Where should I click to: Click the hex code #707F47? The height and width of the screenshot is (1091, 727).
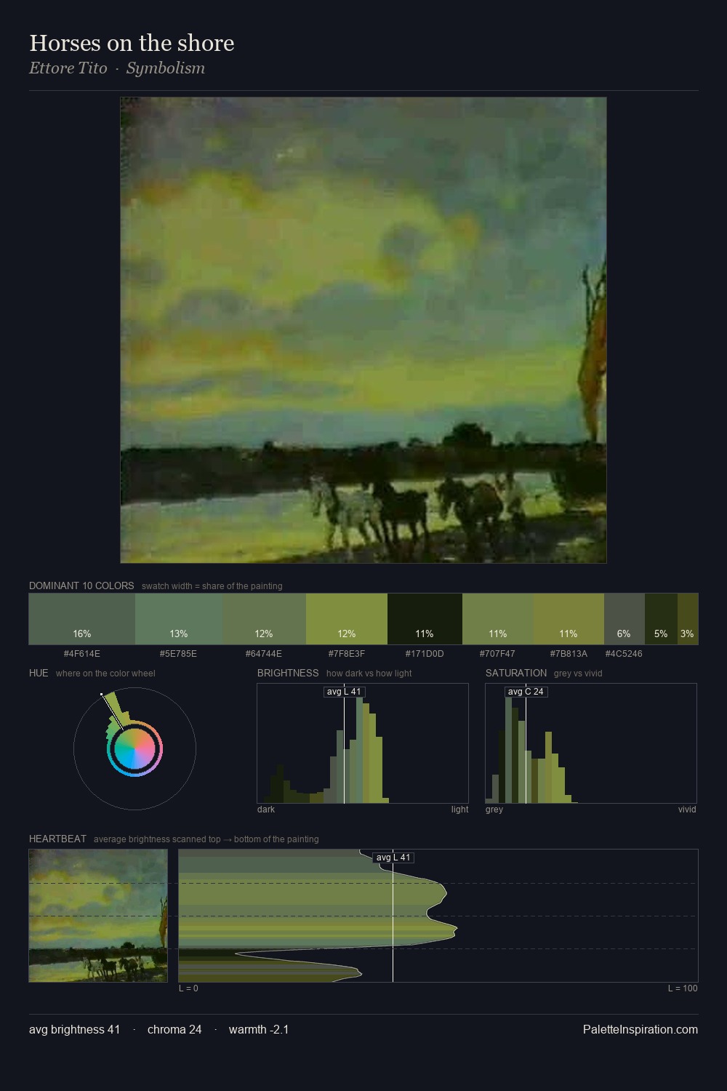(x=497, y=653)
